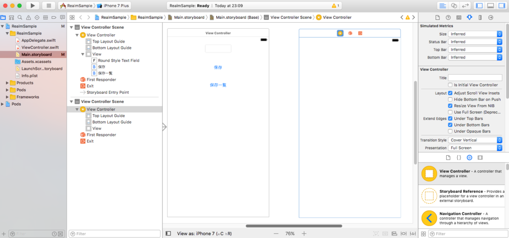
Task: Show the Quick Help inspector
Action: coord(448,17)
